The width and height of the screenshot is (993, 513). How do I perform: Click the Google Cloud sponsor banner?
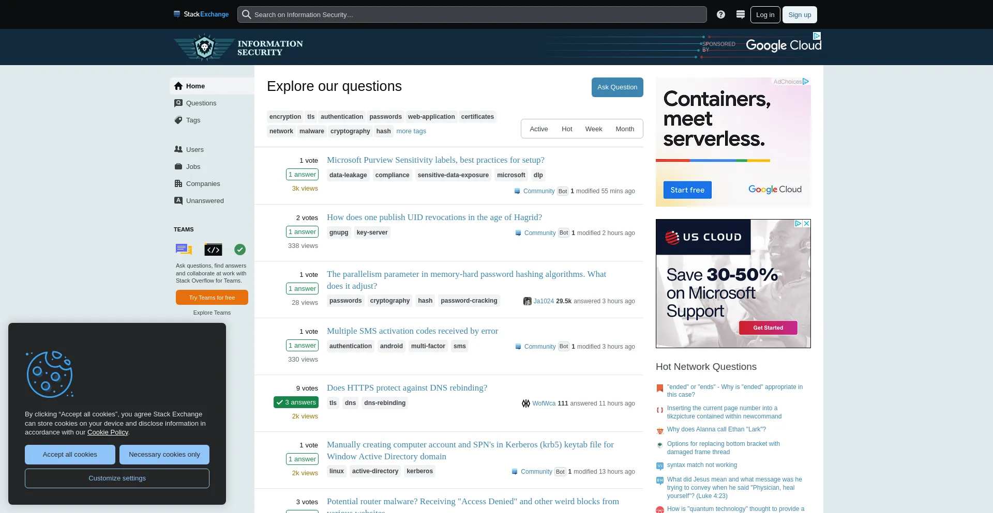(x=784, y=45)
